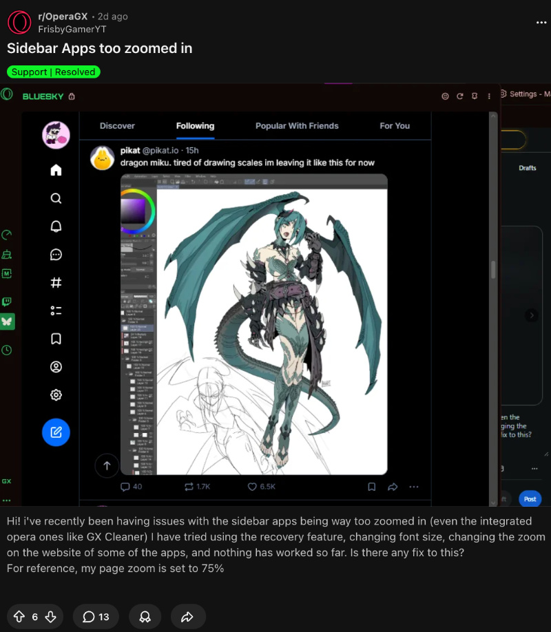The image size is (551, 632).
Task: Click the GX icon in the Opera sidebar
Action: 6,481
